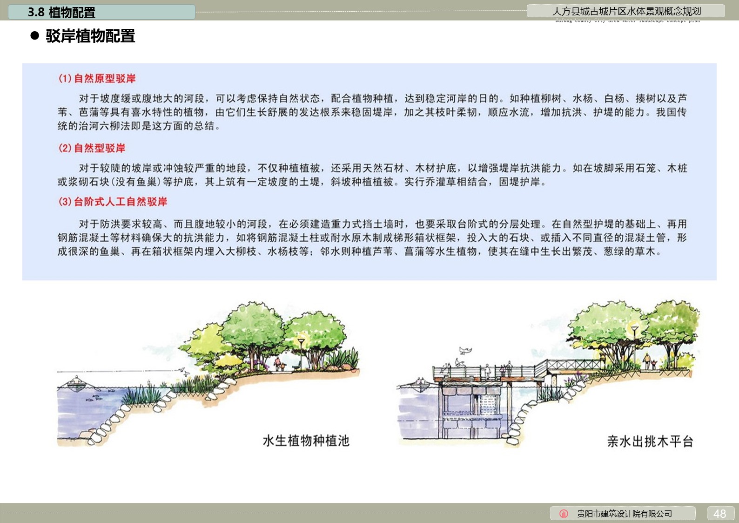Viewport: 739px width, 523px height.
Task: Select the heading '驳岸植物配置'
Action: [90, 36]
